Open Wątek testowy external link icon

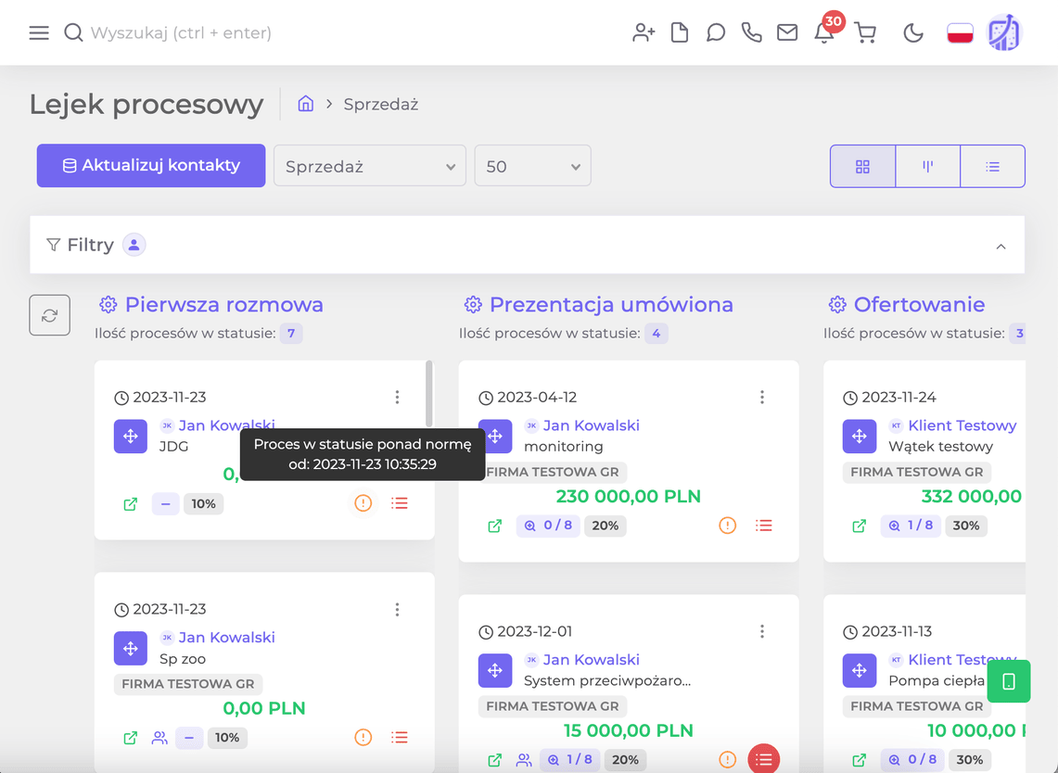[x=859, y=526]
